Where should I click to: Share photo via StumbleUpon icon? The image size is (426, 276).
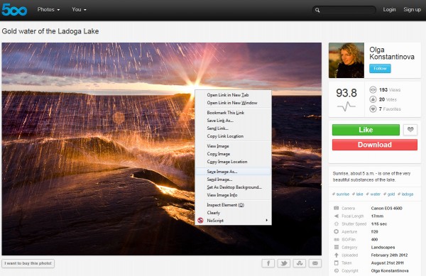click(x=300, y=263)
